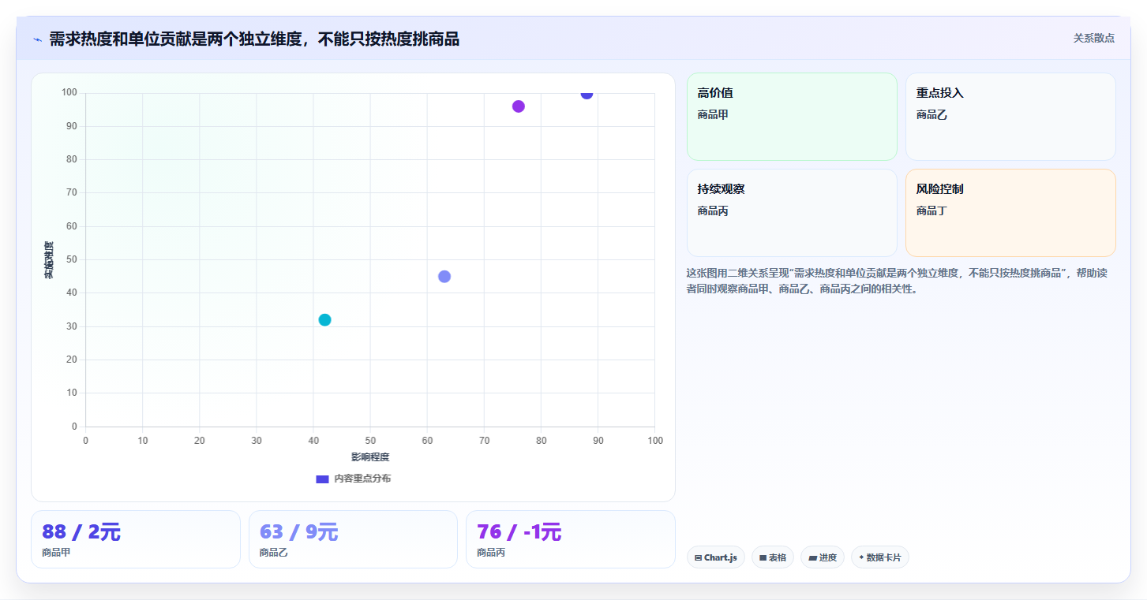
Task: Click the main heading 需求热度和单位贡献
Action: pos(254,39)
